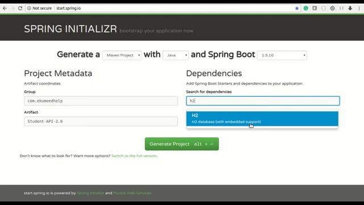Click the Project Metadata heading
Viewport: 364px width, 205px height.
coord(58,73)
